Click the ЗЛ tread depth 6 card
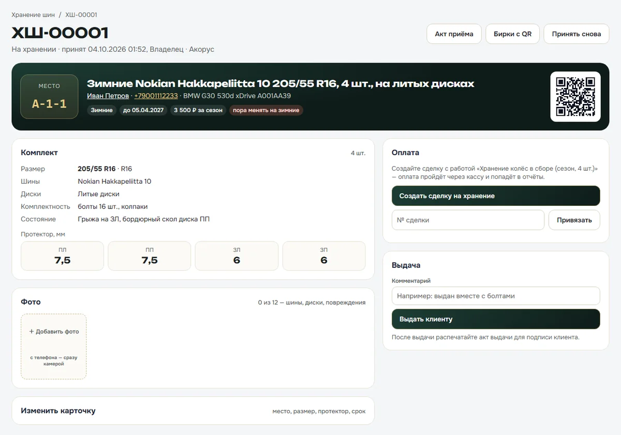Image resolution: width=621 pixels, height=435 pixels. click(x=236, y=256)
